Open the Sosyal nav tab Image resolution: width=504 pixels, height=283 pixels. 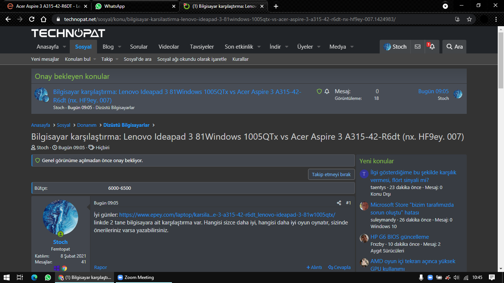tap(83, 47)
